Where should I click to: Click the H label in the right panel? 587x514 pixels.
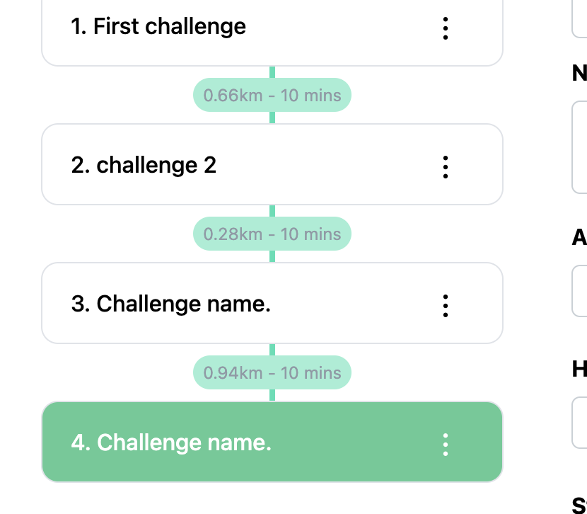(579, 369)
